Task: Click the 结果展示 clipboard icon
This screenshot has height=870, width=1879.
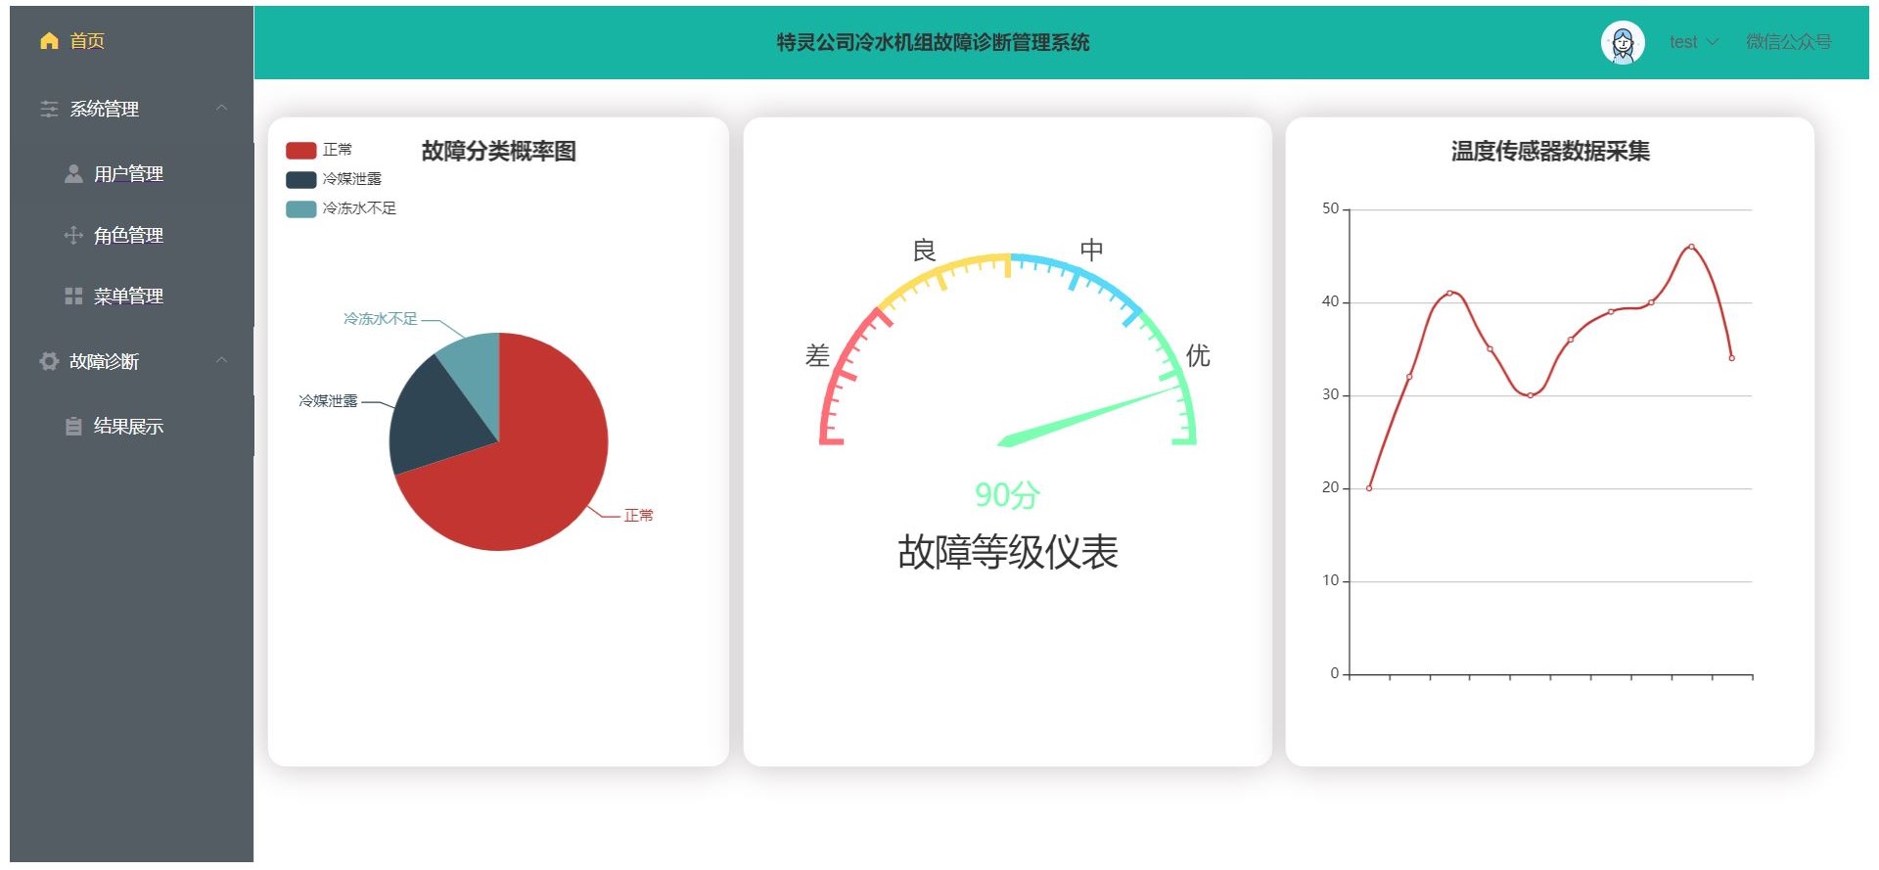Action: click(73, 427)
